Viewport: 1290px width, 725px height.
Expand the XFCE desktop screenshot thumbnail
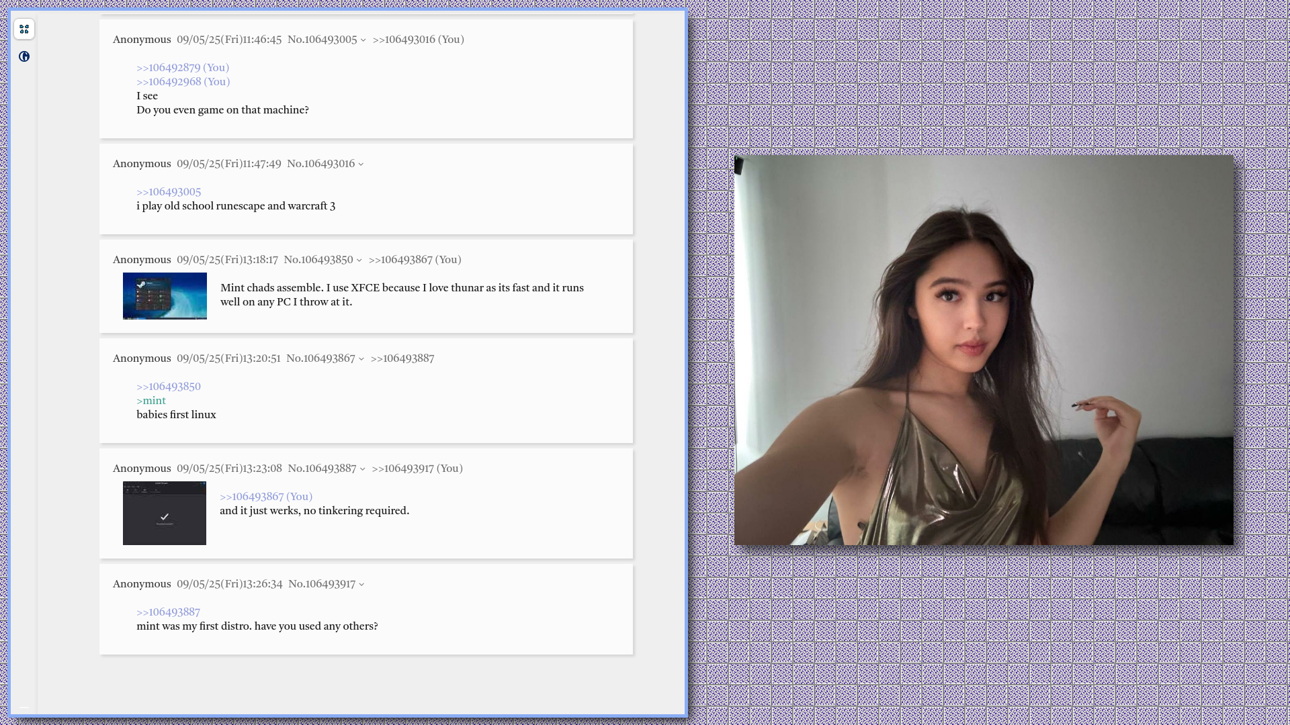click(x=165, y=296)
